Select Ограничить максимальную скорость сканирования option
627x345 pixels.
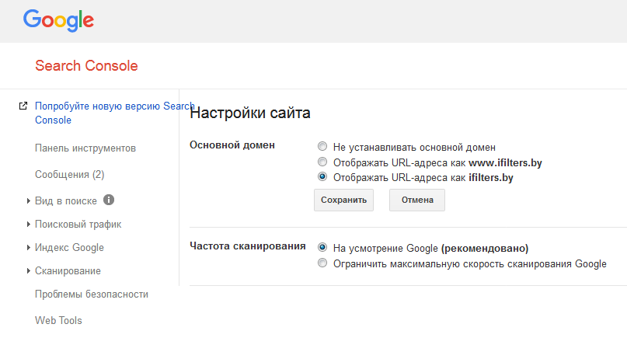tap(322, 263)
